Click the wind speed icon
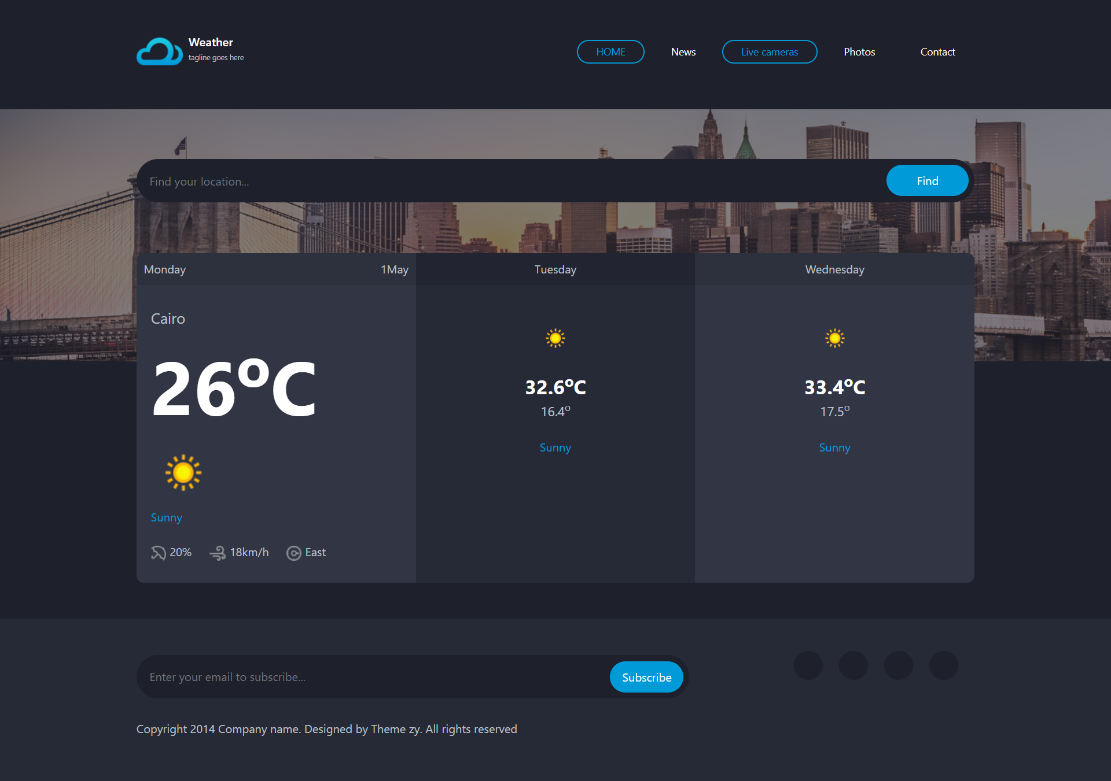This screenshot has height=781, width=1111. point(218,553)
